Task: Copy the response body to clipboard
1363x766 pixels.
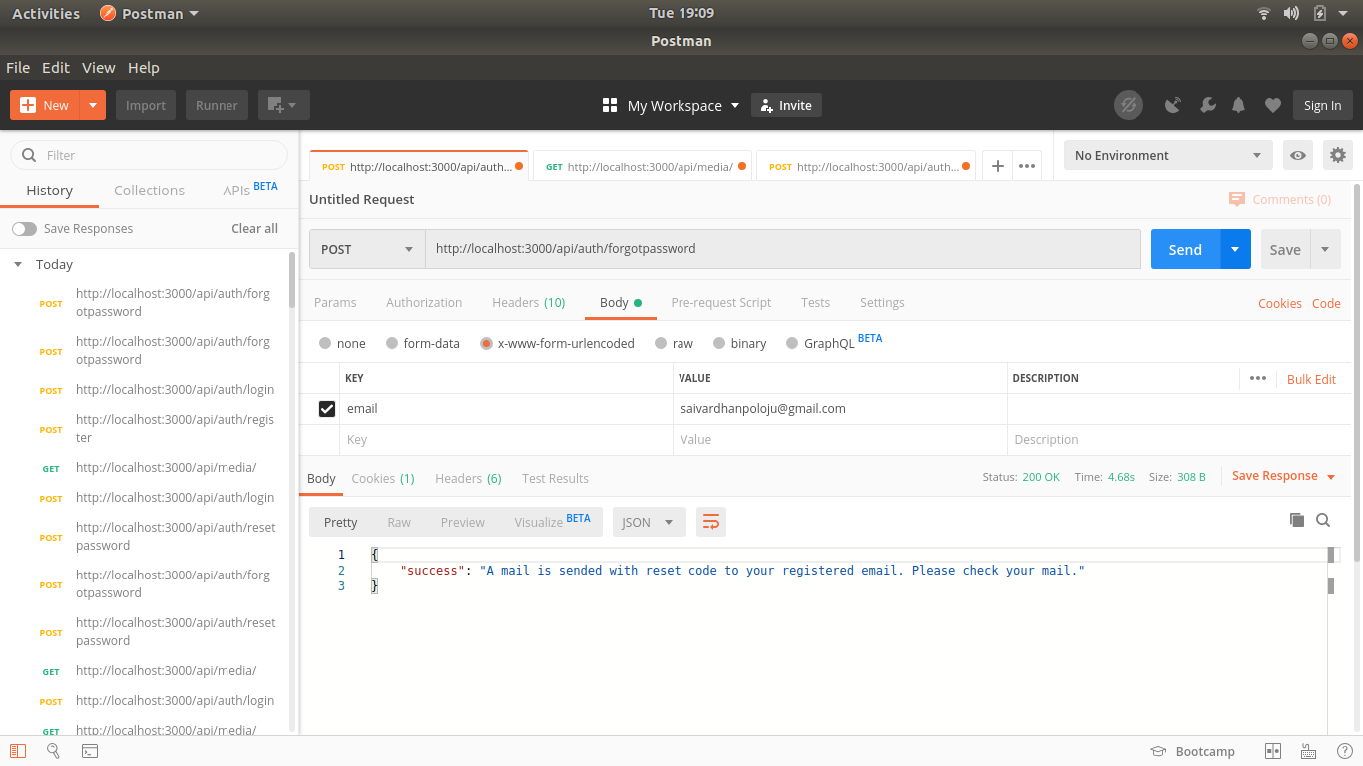Action: [x=1297, y=520]
